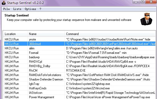Screen dimensions: 157x99
Task: Open the Options menu
Action: pyautogui.click(x=30, y=9)
